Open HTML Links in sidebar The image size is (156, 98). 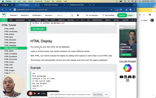tap(9, 68)
